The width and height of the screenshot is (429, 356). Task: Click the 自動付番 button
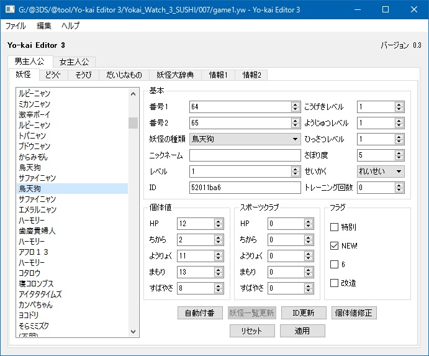200,313
